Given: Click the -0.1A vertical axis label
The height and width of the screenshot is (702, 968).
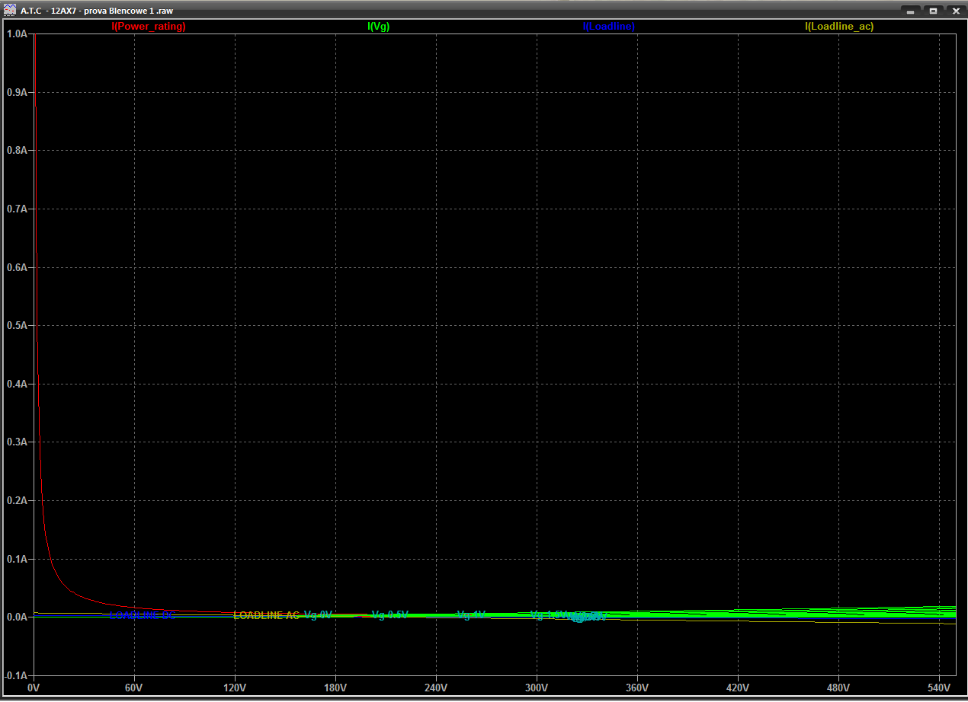Looking at the screenshot, I should click(x=15, y=675).
